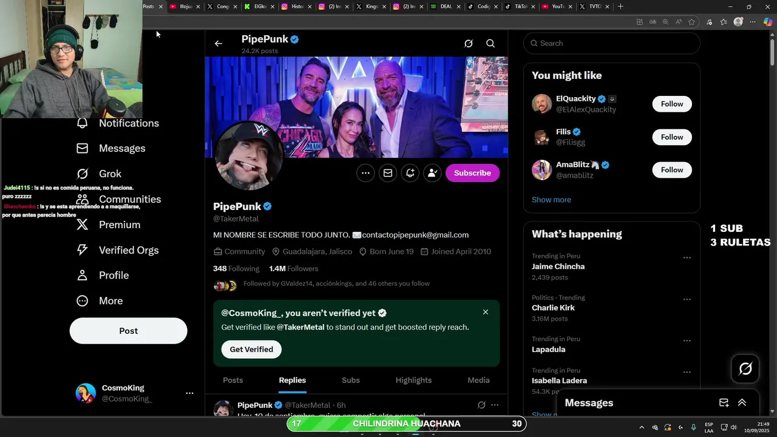Open options for the Lapadula trend
The image size is (777, 437).
[687, 340]
